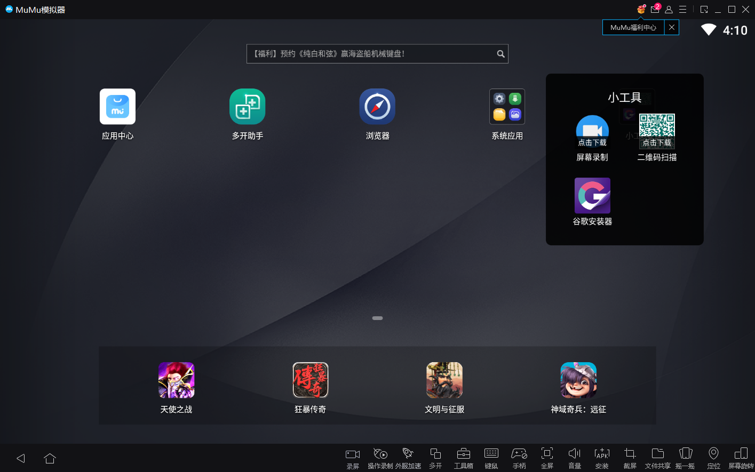
Task: Open the 系统应用 folder
Action: pos(507,107)
